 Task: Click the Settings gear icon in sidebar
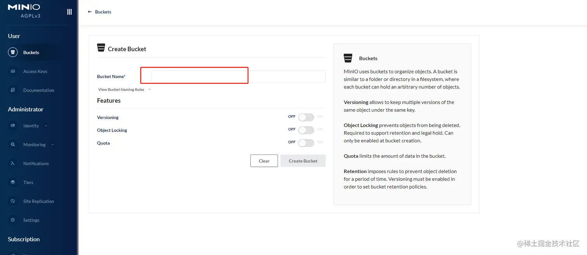[13, 220]
